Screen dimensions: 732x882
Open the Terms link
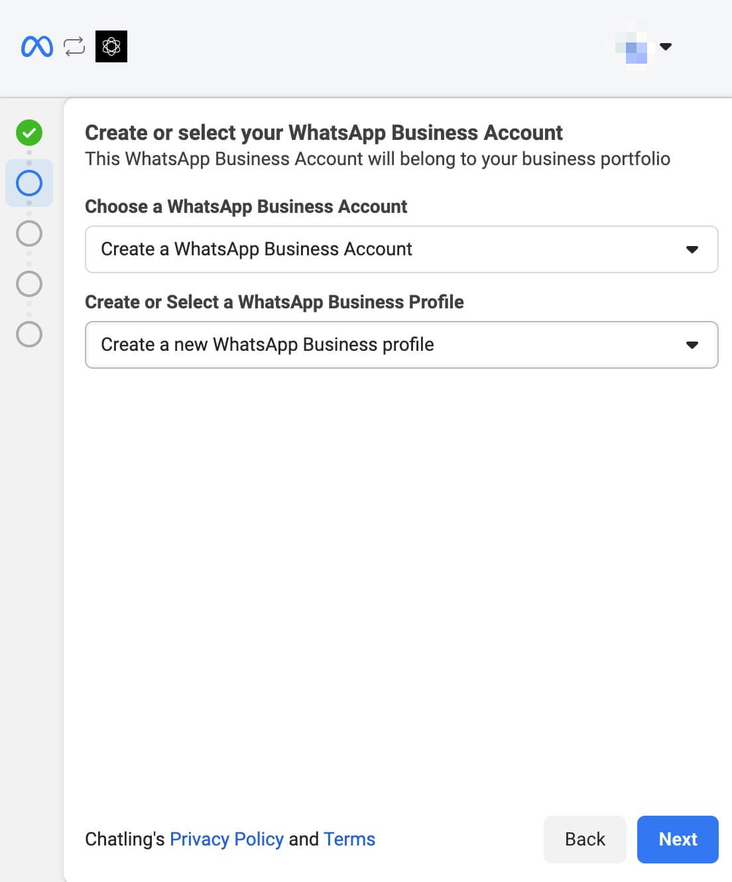pos(349,839)
